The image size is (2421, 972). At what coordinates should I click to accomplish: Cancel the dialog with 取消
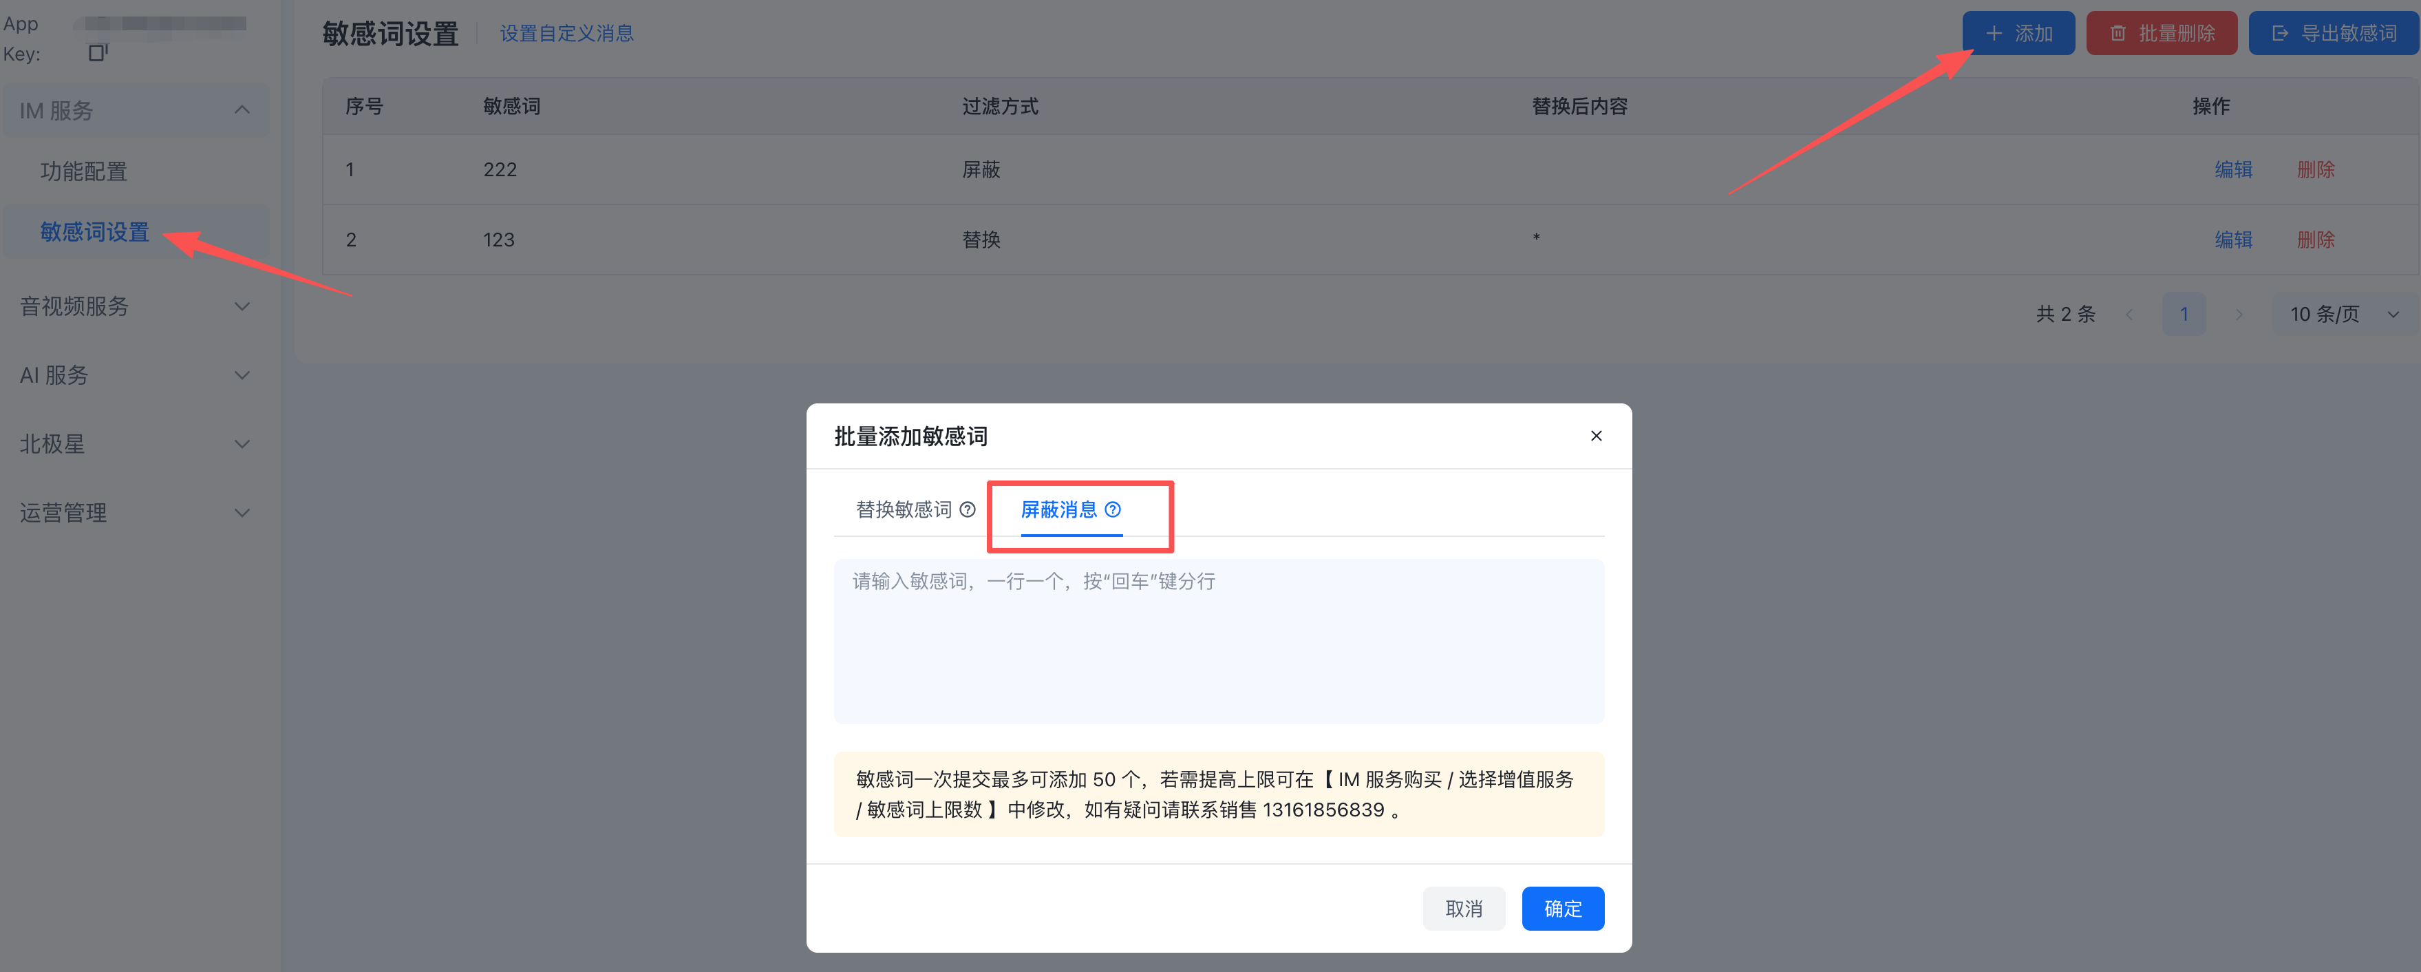[x=1463, y=909]
